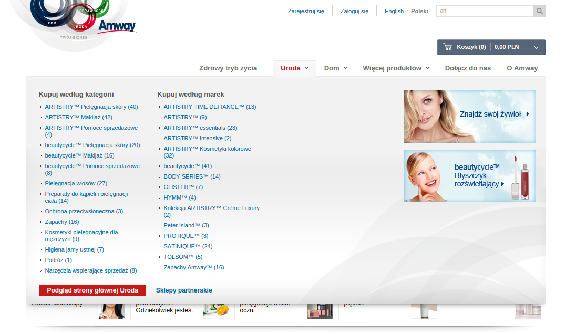Click the shopping cart icon
The image size is (576, 334).
[x=447, y=47]
